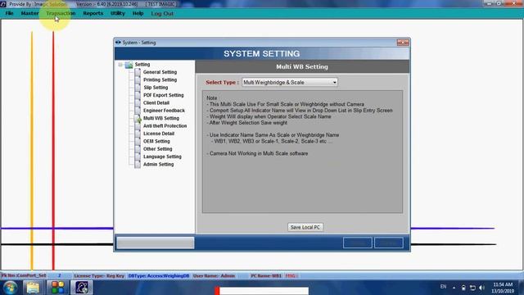
Task: Click the Setting root folder icon
Action: pos(129,65)
